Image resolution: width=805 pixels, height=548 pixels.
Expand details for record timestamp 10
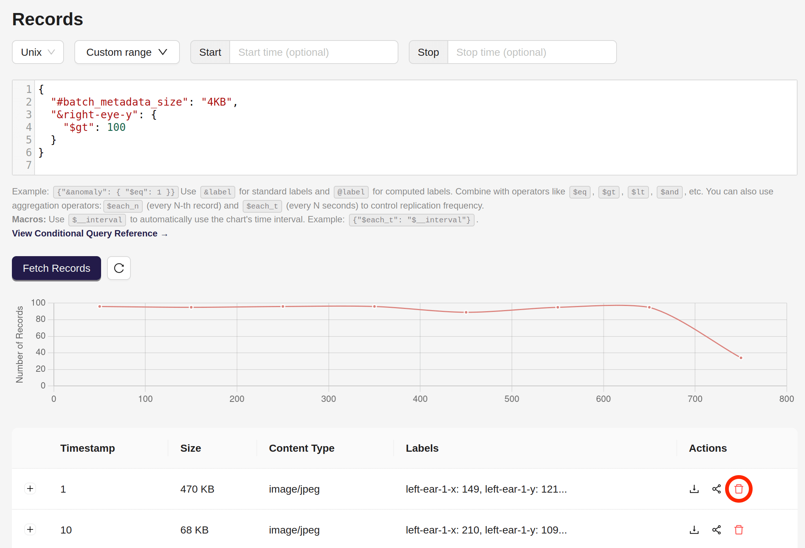coord(30,529)
